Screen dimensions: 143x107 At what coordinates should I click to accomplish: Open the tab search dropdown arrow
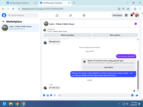(3, 3)
